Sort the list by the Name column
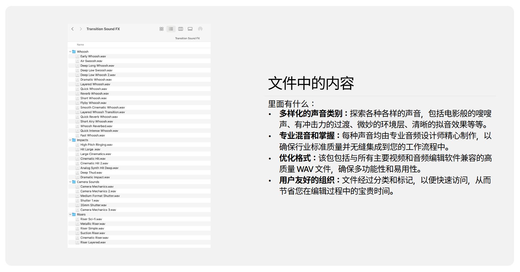 coord(80,45)
